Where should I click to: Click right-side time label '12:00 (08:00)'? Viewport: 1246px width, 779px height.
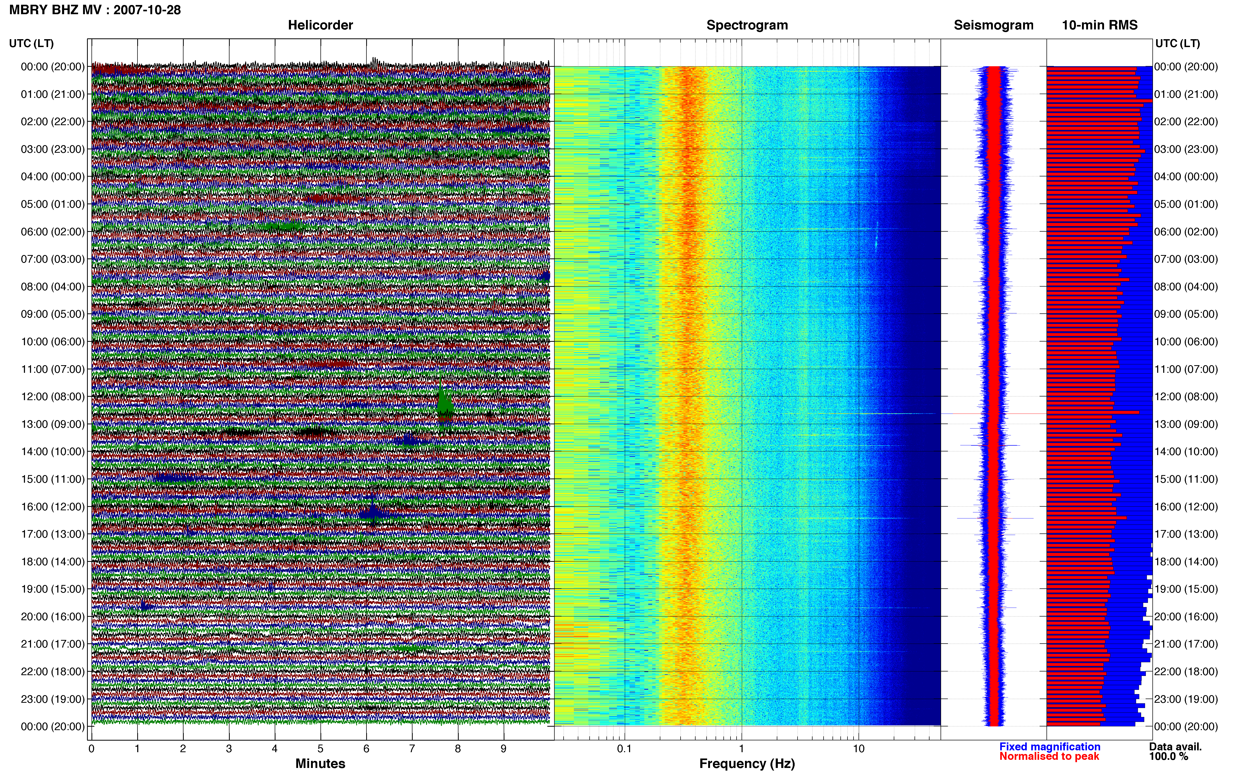(1186, 397)
